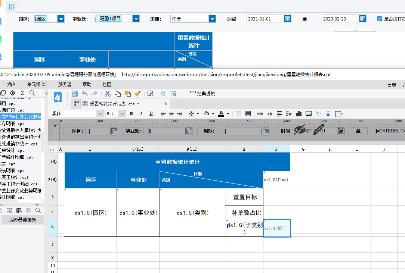Click the merge cells grid icon
This screenshot has width=405, height=273.
tap(248, 114)
